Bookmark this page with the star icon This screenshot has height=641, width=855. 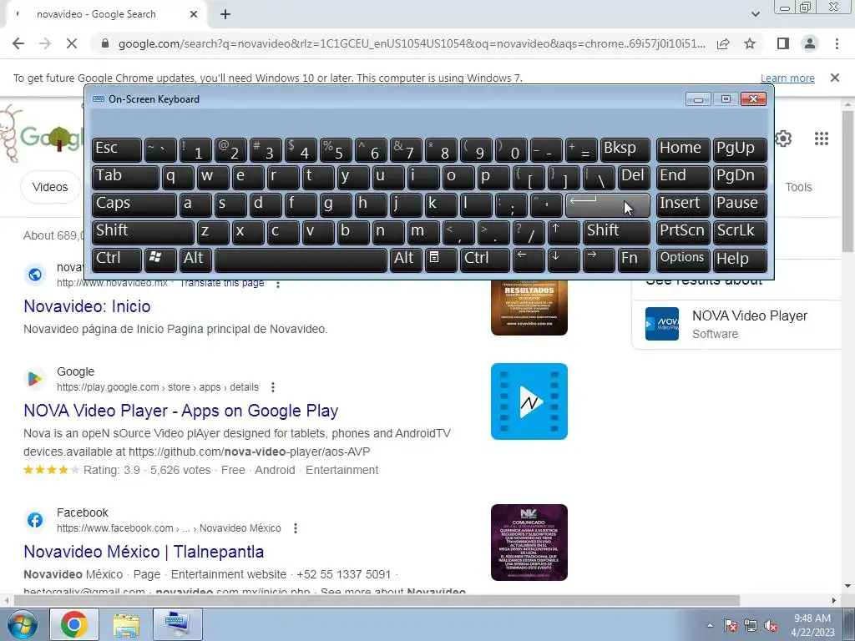[x=750, y=43]
